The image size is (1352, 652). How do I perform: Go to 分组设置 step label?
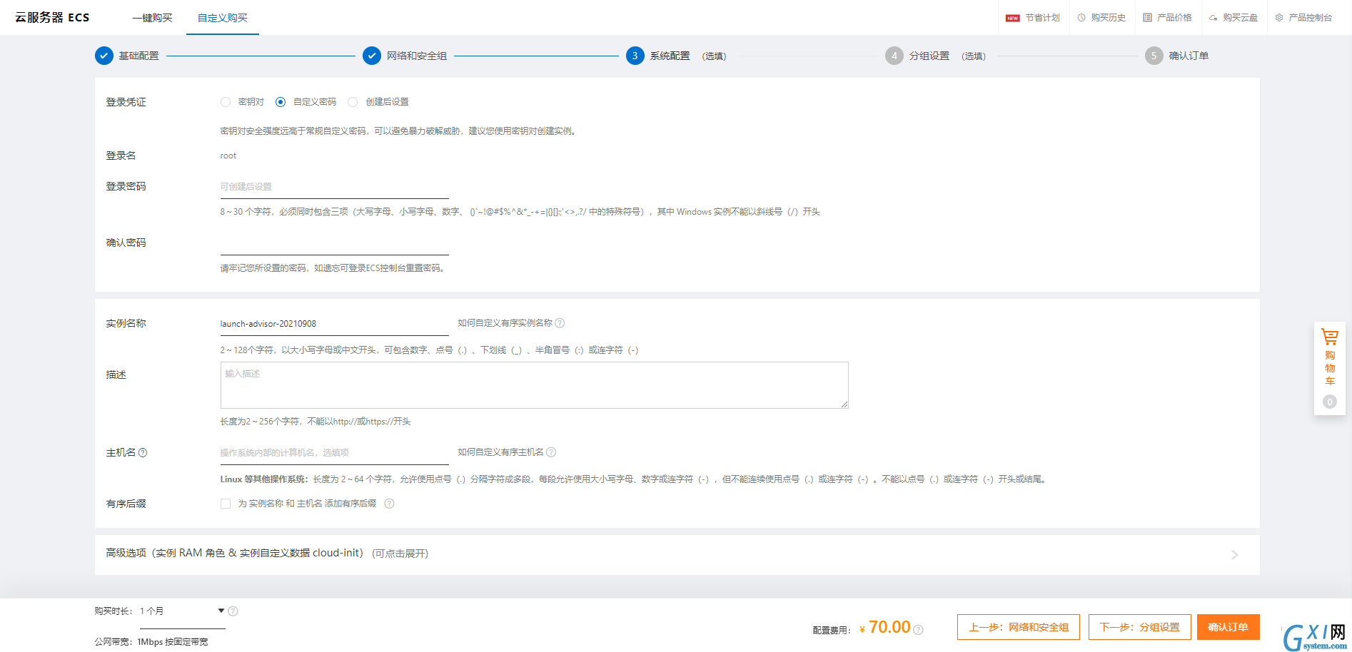[x=929, y=56]
